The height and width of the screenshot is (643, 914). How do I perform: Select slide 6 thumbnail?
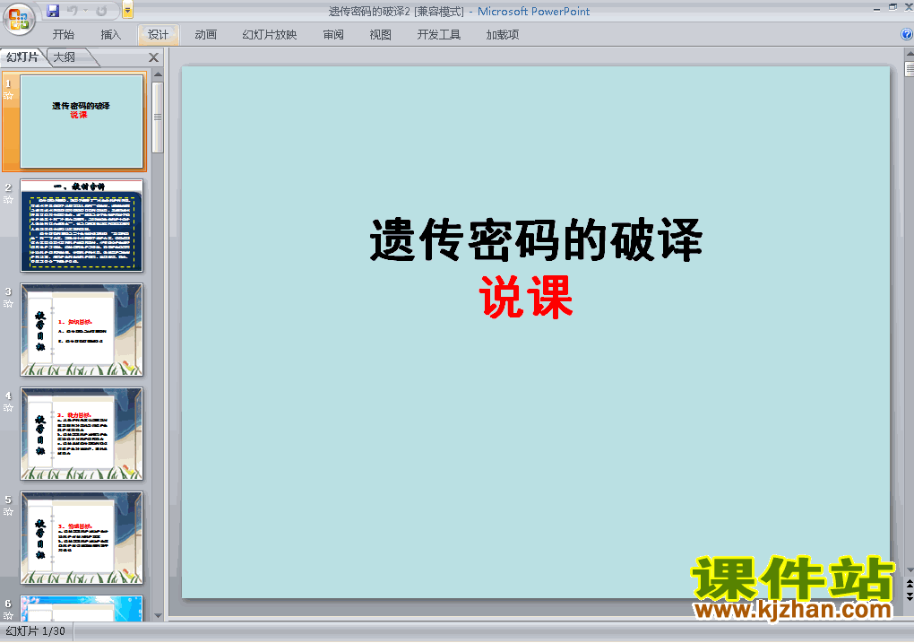point(82,608)
